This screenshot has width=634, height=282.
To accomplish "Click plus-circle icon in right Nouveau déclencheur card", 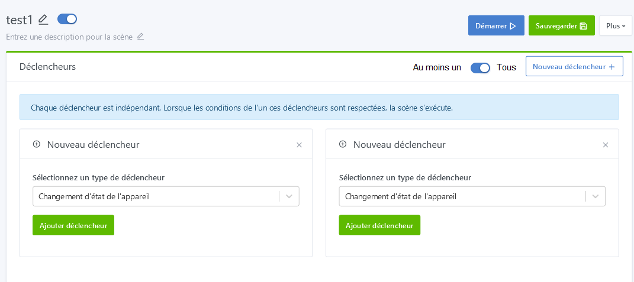I will (x=343, y=144).
